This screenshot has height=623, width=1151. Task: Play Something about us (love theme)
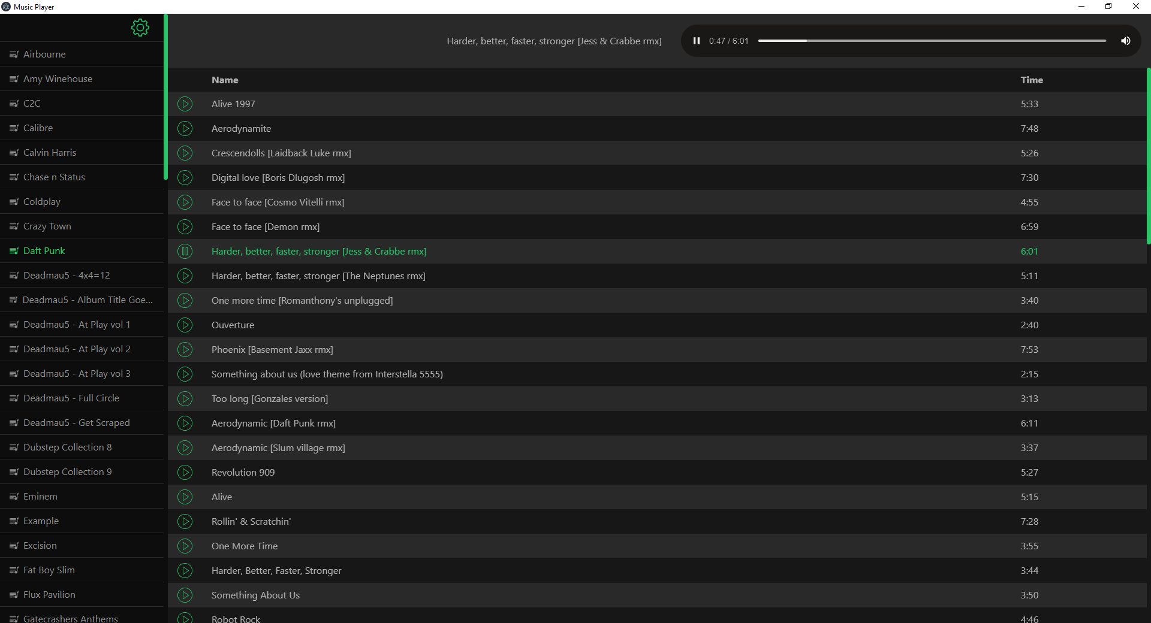(185, 374)
